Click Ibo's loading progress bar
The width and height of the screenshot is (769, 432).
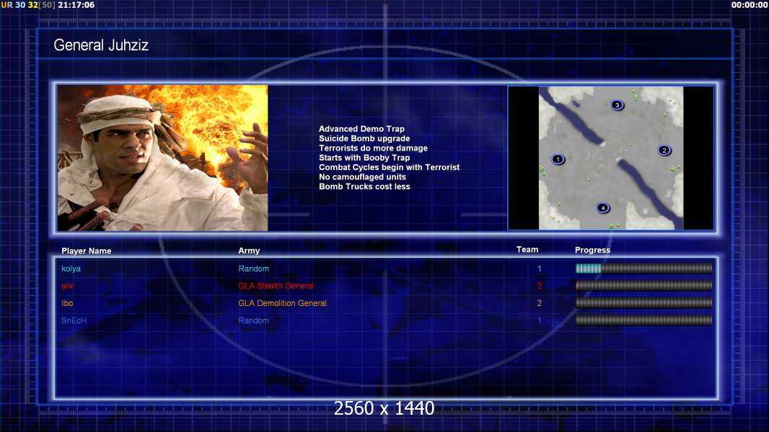point(643,303)
